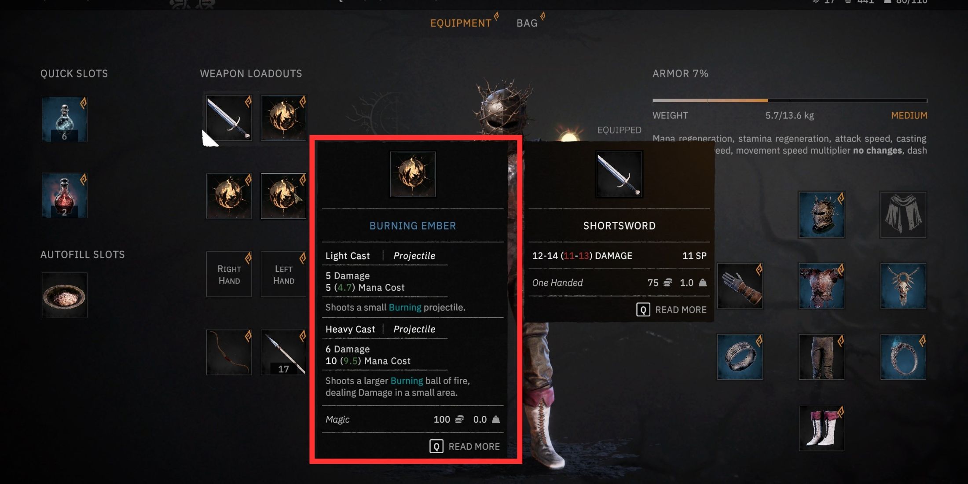Select the red health potion quick slot
968x484 pixels.
(65, 195)
